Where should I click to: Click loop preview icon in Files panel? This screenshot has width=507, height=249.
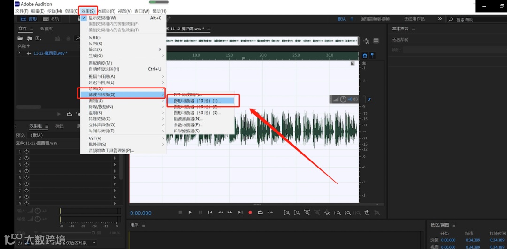[69, 114]
